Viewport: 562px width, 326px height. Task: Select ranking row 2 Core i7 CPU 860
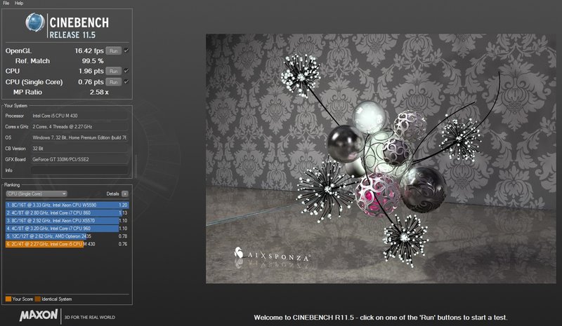click(x=67, y=213)
